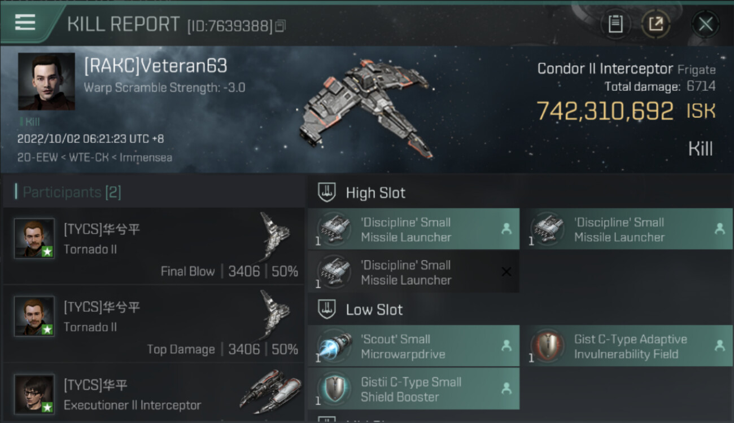Click the Gist C-Type Adaptive Invulnerability Field icon
The width and height of the screenshot is (734, 423).
(548, 346)
